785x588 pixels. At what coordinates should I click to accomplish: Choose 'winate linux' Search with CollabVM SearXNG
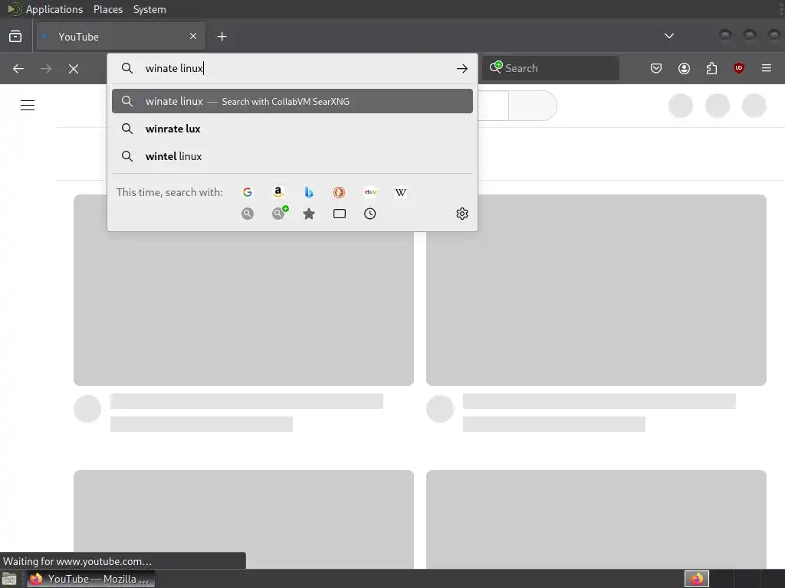coord(292,102)
